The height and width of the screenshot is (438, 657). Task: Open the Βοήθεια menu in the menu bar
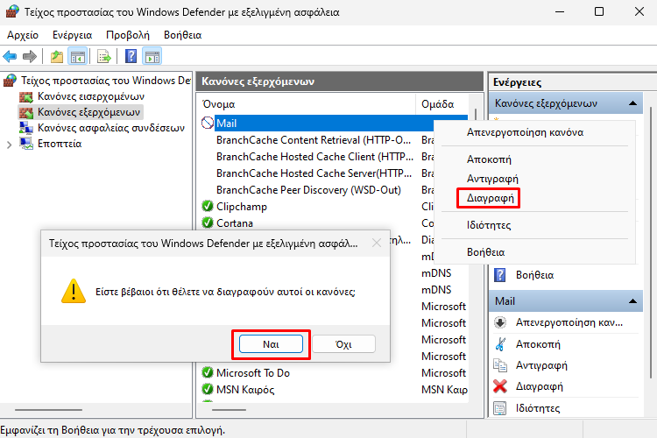click(x=183, y=35)
